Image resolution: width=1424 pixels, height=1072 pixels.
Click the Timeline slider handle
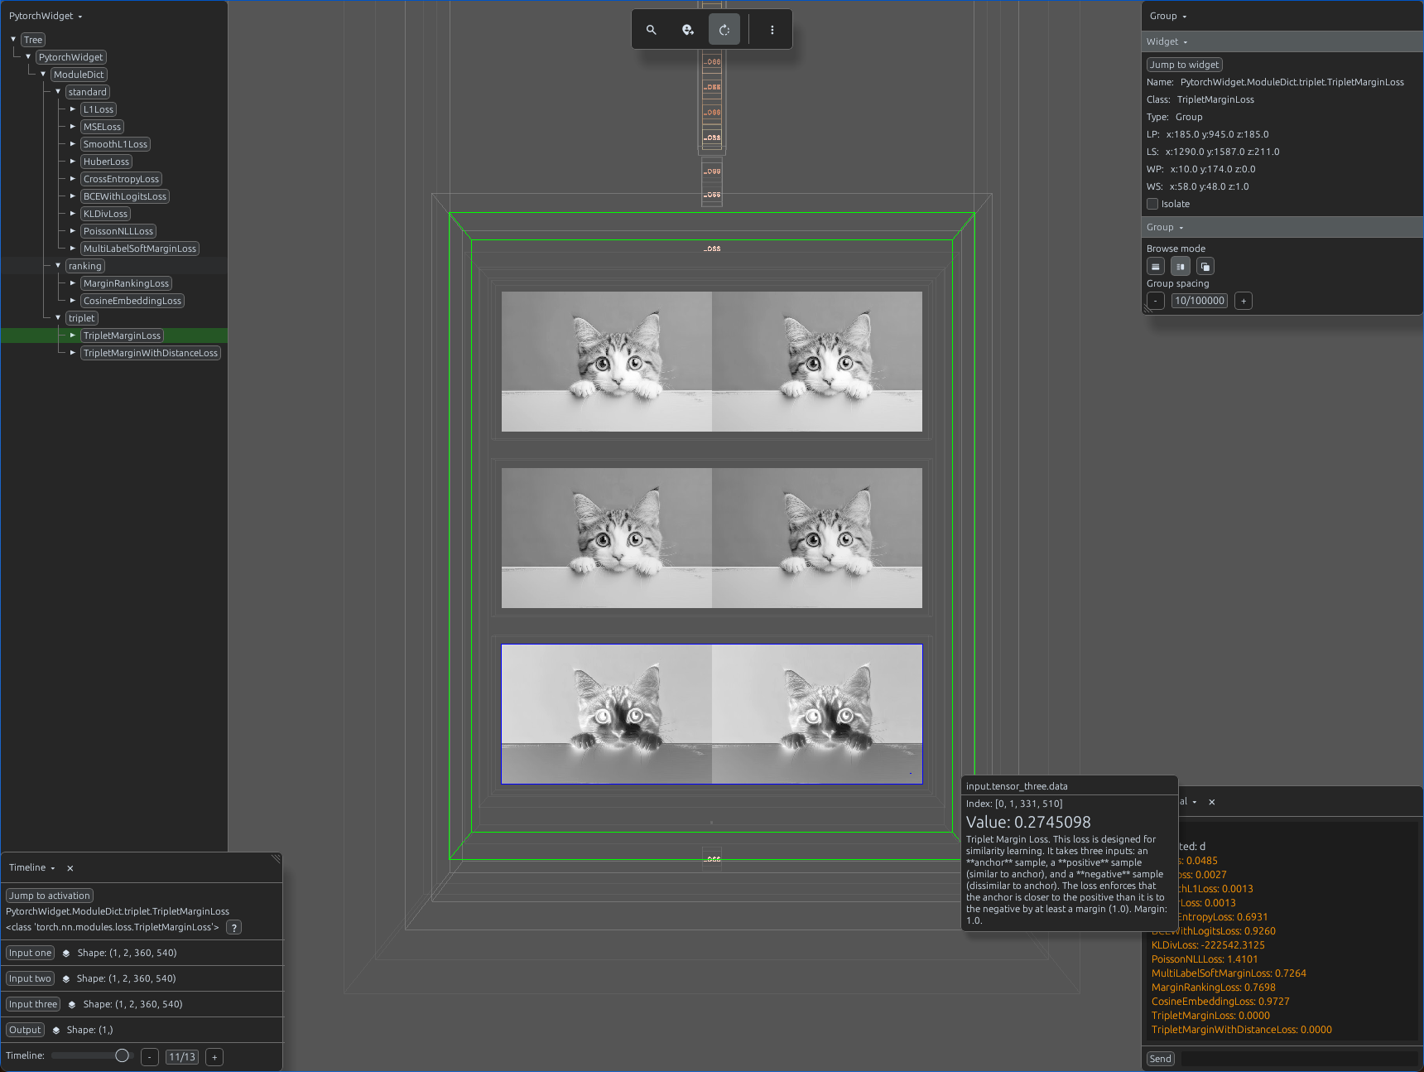pos(123,1055)
